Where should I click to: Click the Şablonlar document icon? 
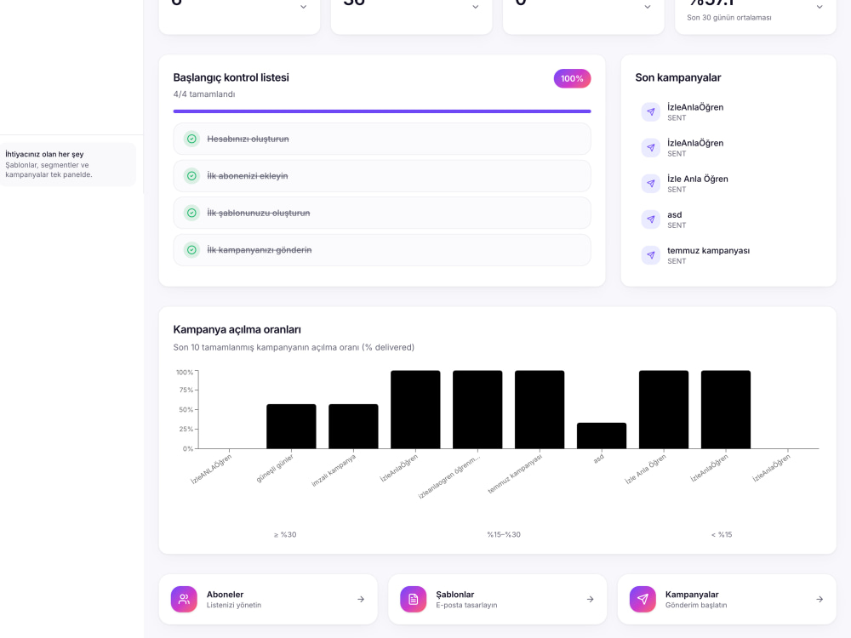coord(413,599)
